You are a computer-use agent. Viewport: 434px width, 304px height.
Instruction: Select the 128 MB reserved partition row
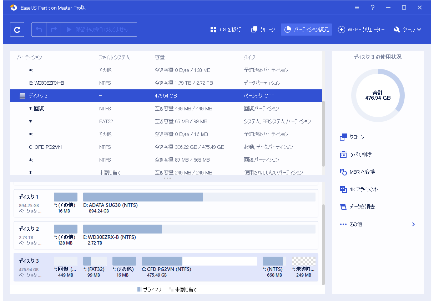coord(166,70)
